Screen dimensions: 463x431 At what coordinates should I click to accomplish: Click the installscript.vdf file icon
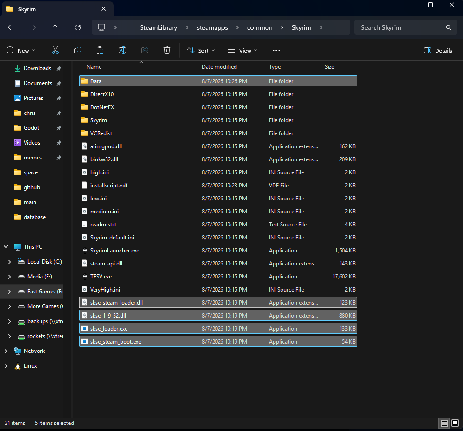(85, 185)
